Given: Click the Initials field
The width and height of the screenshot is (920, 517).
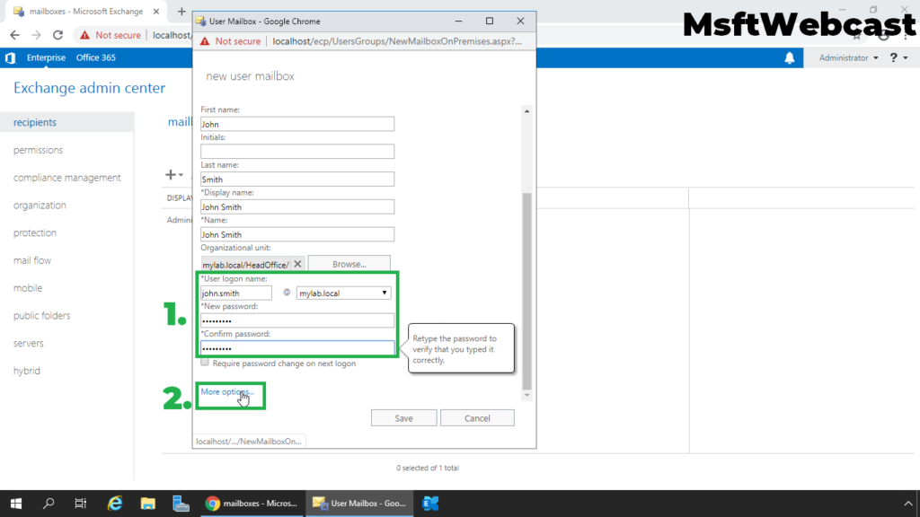Looking at the screenshot, I should [297, 151].
